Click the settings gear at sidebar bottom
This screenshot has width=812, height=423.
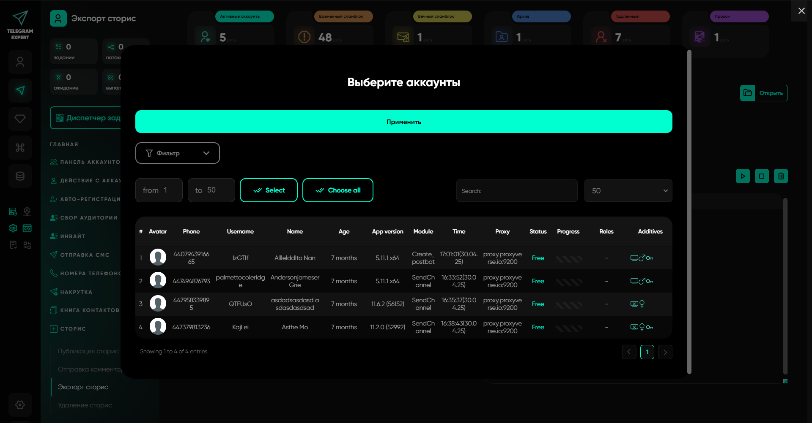(20, 405)
